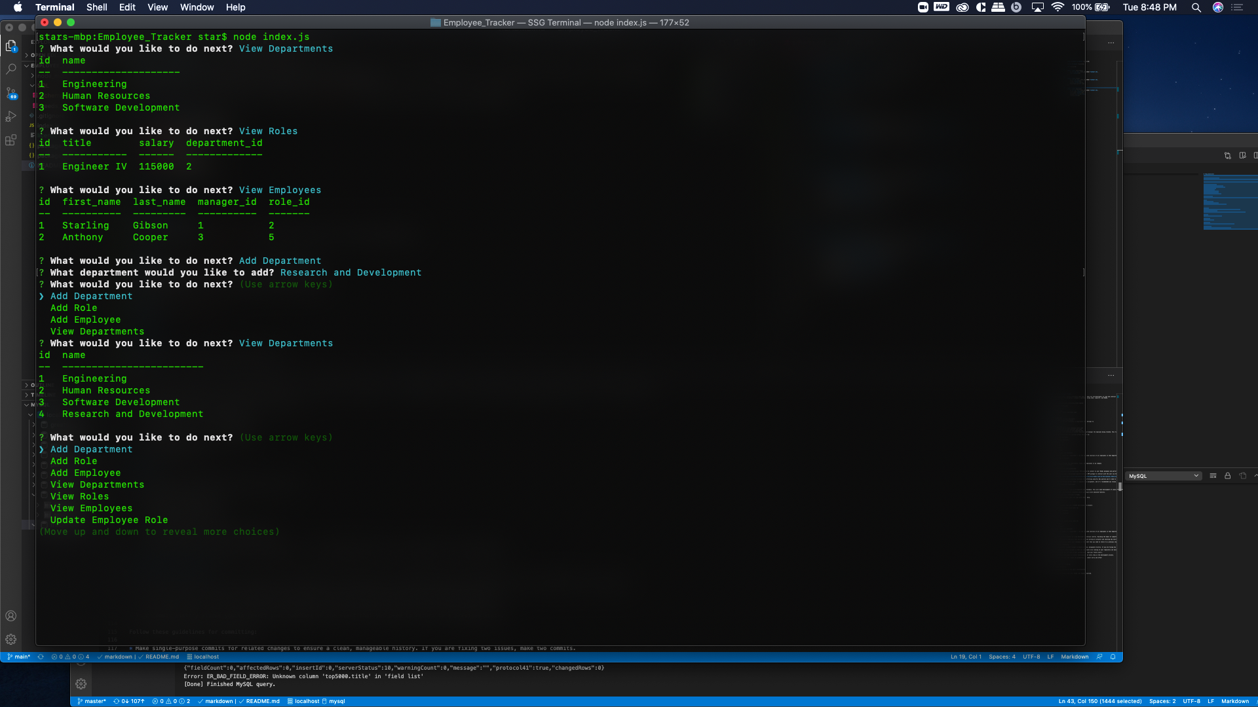
Task: Open macOS Spotlight search icon
Action: [x=1196, y=7]
